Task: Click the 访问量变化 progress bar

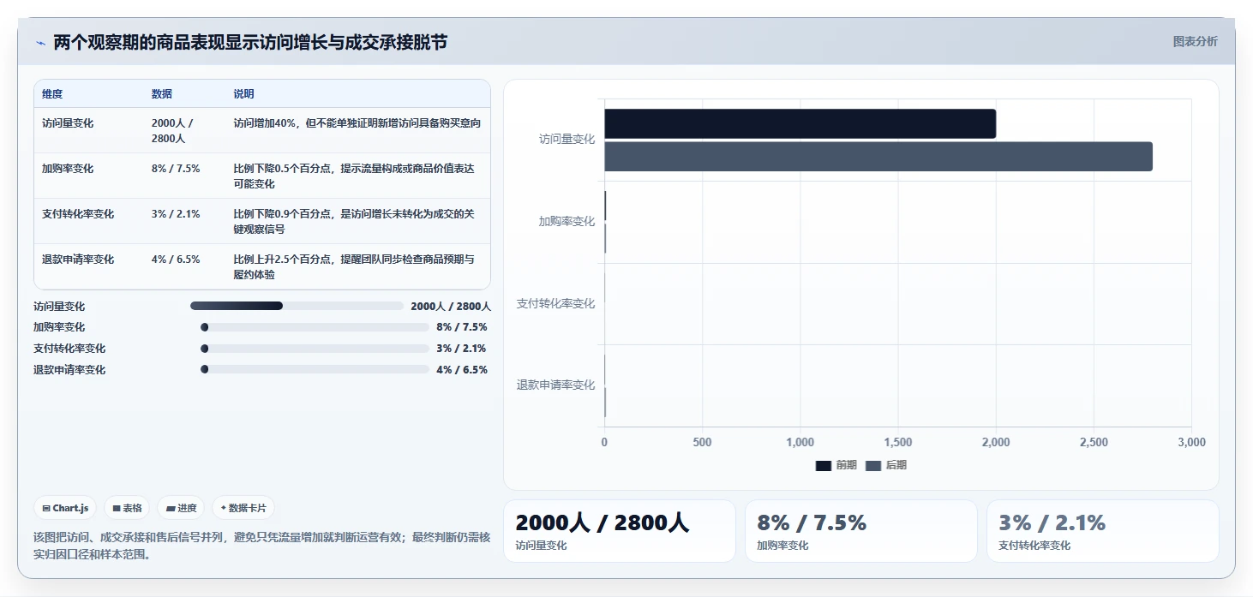Action: pos(297,306)
